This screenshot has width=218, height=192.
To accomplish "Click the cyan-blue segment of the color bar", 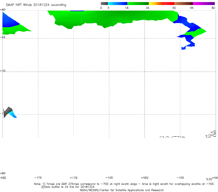I will (x=118, y=4).
